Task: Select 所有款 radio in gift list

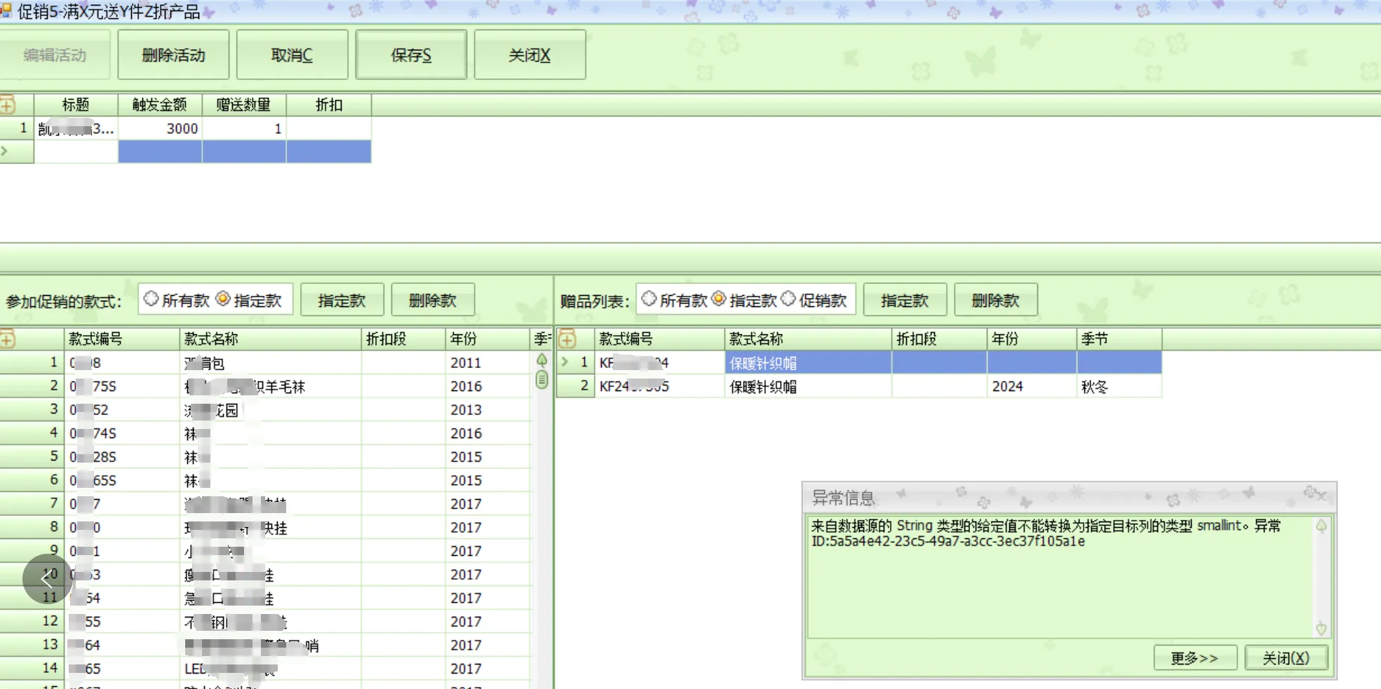Action: coord(649,299)
